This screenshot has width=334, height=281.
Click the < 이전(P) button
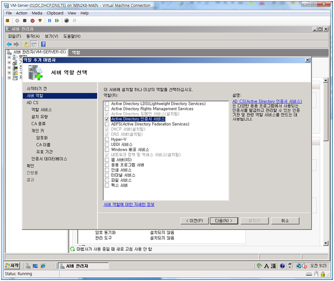(195, 221)
